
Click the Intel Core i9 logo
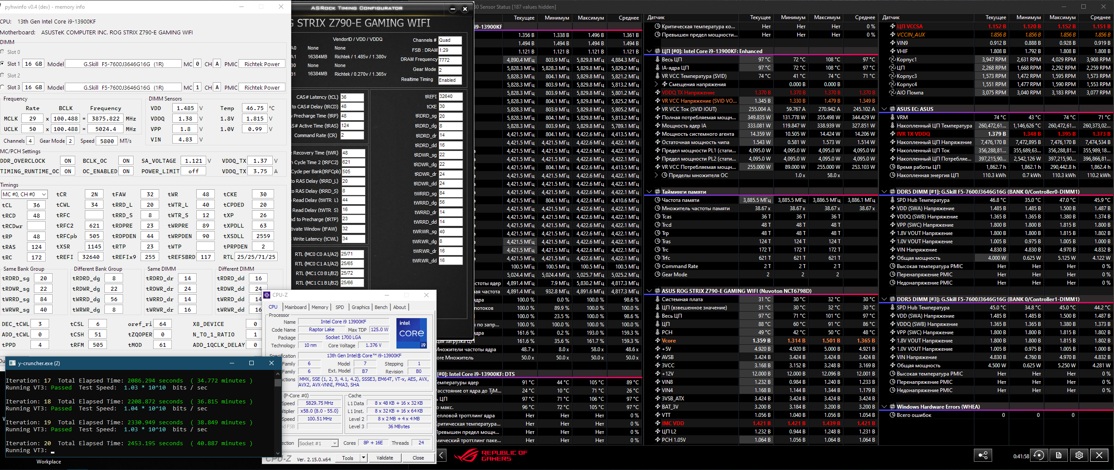pos(411,333)
